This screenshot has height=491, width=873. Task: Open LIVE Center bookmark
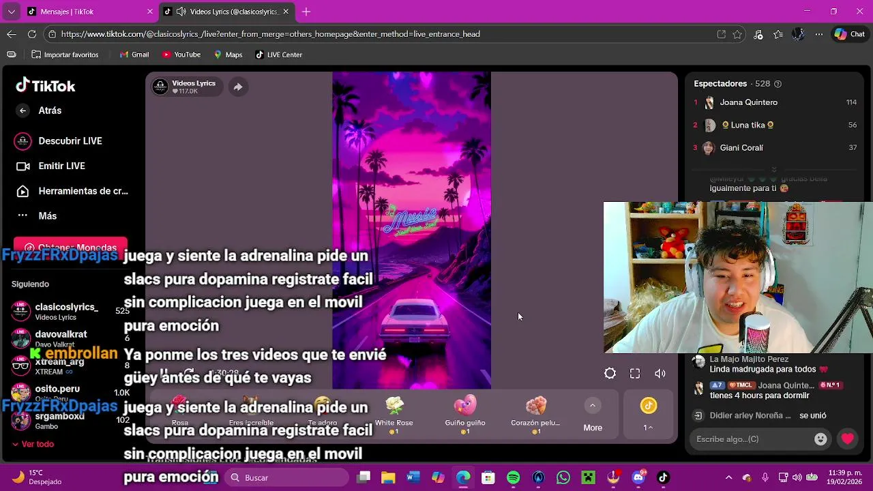[278, 55]
